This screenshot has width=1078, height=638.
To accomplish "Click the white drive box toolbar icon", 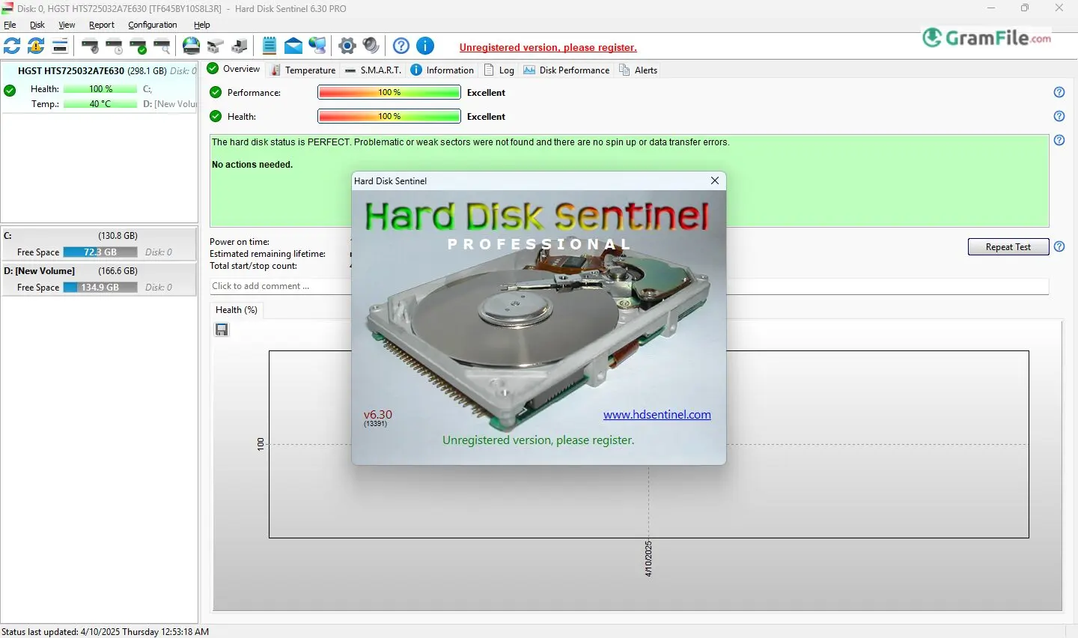I will click(x=216, y=46).
